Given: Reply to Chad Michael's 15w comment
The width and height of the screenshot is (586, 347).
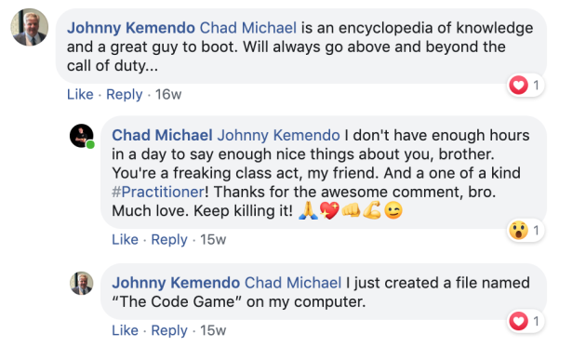Looking at the screenshot, I should (x=169, y=239).
